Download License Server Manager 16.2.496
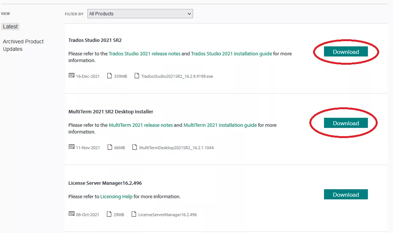The width and height of the screenshot is (393, 233). coord(346,195)
